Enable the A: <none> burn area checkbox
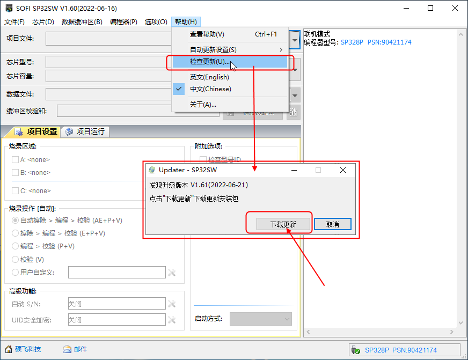This screenshot has height=360, width=468. click(x=15, y=159)
